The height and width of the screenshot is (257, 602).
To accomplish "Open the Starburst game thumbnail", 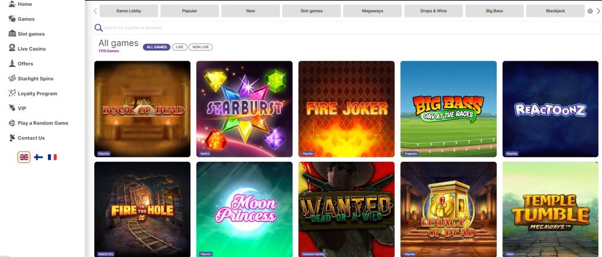I will click(244, 109).
